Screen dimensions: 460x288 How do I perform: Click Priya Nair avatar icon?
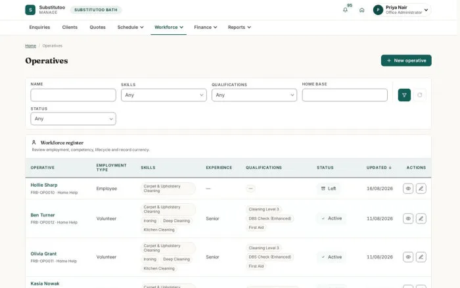click(378, 10)
